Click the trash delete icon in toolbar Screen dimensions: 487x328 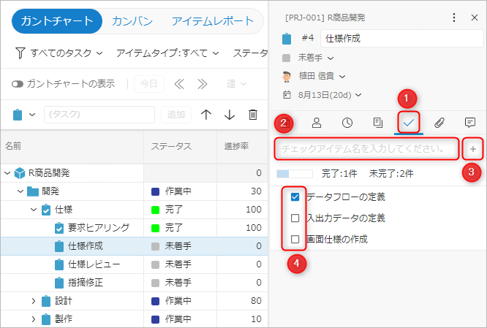[252, 115]
